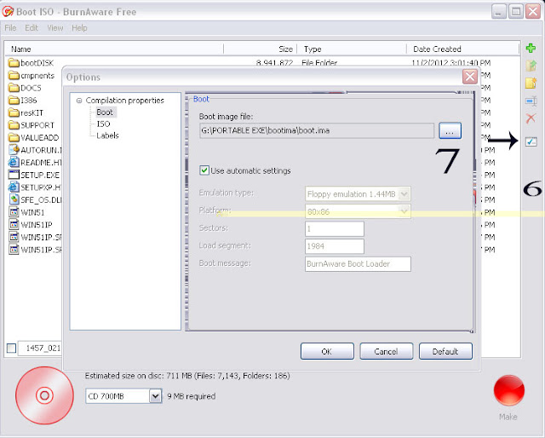Image resolution: width=545 pixels, height=438 pixels.
Task: Select the cmpnents folder
Action: pos(32,76)
